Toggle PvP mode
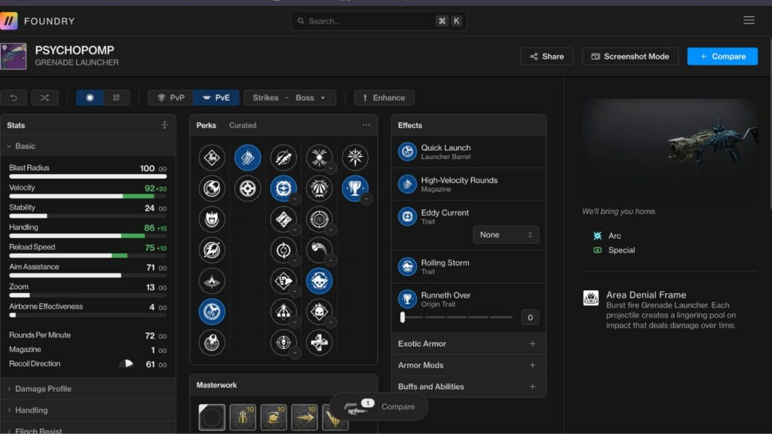This screenshot has height=434, width=772. [x=170, y=97]
